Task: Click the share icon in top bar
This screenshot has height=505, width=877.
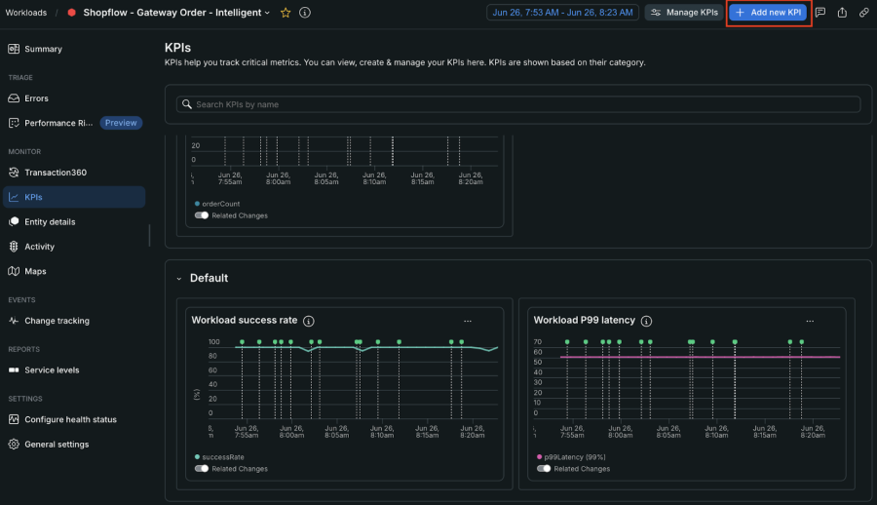Action: click(842, 13)
